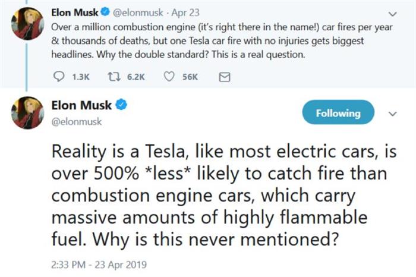Click the verified badge in the top tweet
The height and width of the screenshot is (277, 416).
tap(103, 12)
